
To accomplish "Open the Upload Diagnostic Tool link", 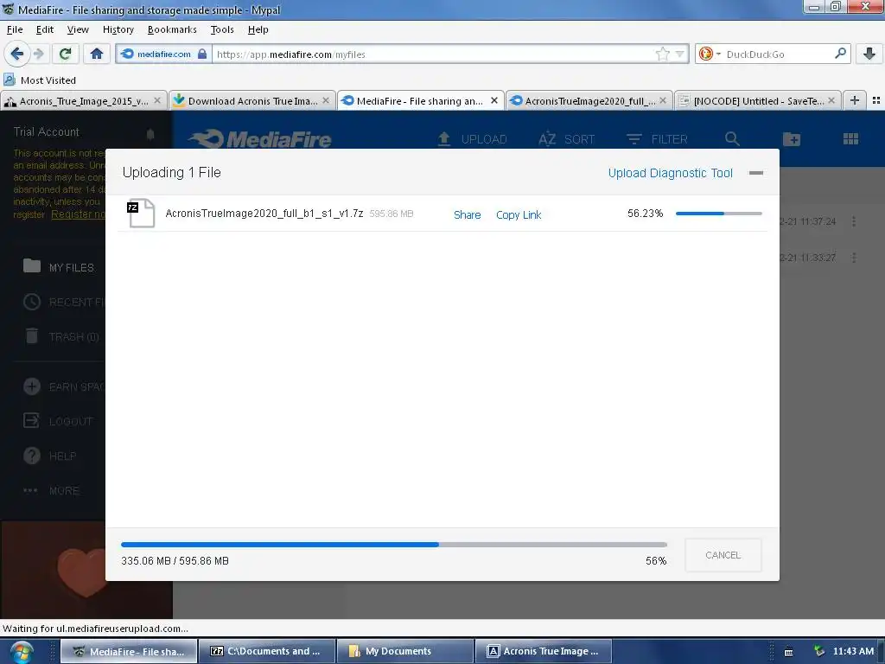I will (x=670, y=173).
